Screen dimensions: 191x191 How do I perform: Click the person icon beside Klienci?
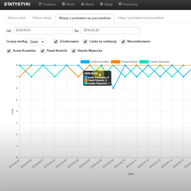82,4
